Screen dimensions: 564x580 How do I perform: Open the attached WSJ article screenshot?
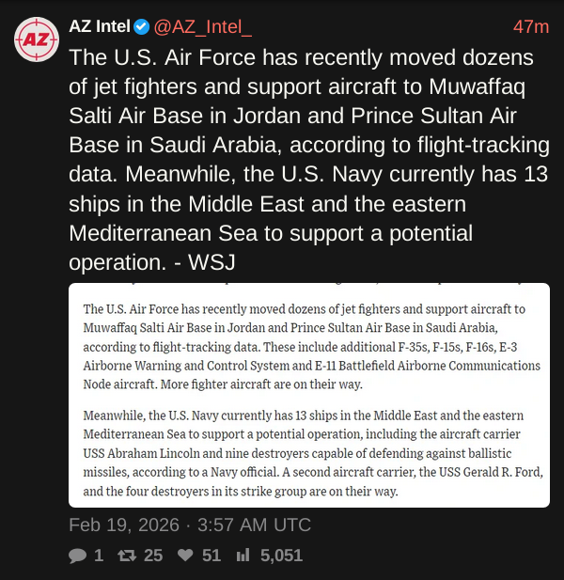pos(309,395)
